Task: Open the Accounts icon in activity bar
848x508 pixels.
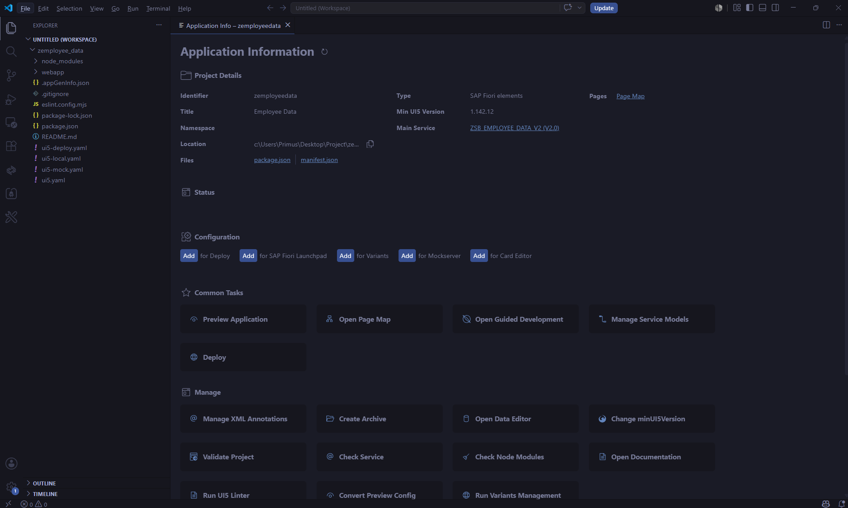Action: pos(11,463)
